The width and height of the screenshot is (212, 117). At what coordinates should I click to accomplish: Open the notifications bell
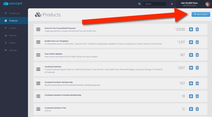(x=172, y=4)
